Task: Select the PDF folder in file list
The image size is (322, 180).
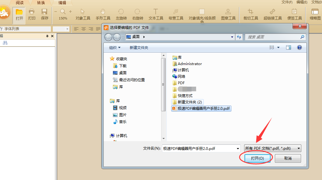Action: [x=179, y=83]
